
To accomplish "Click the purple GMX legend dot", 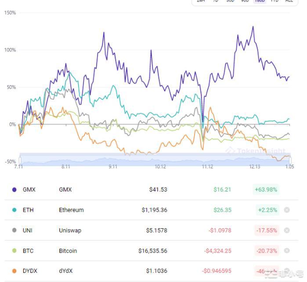I will click(14, 190).
